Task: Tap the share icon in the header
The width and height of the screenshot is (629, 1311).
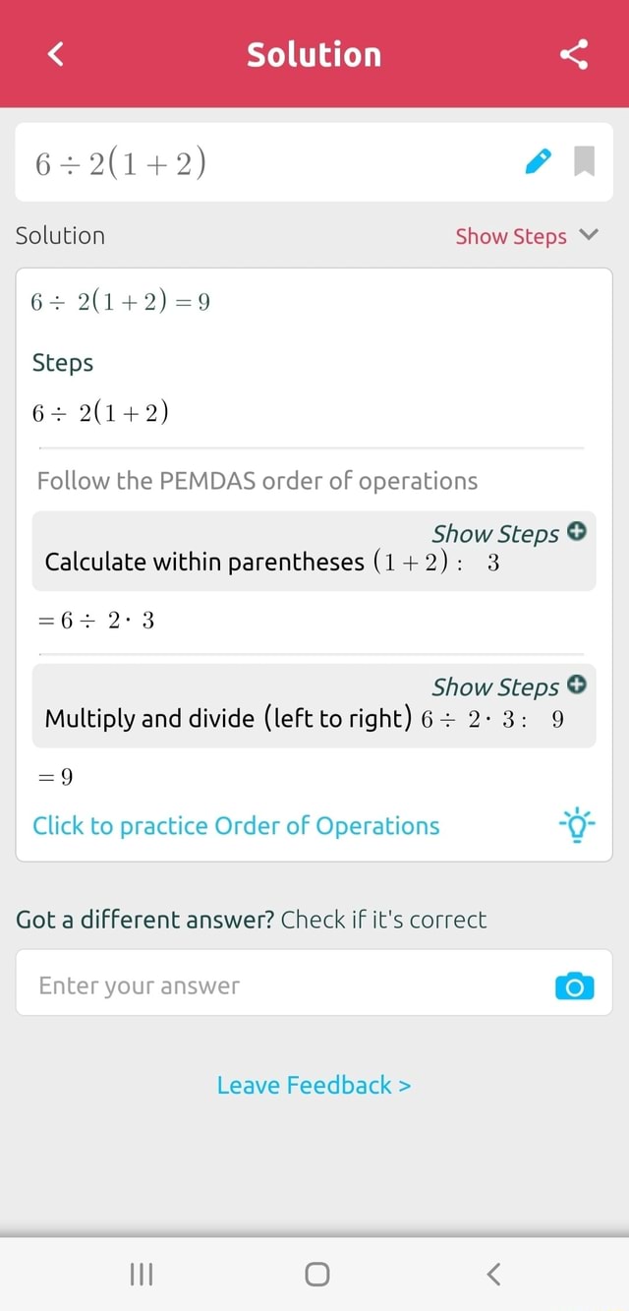Action: pyautogui.click(x=574, y=54)
